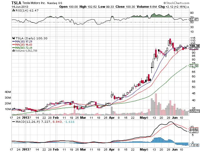Click the up triangle after the Chg percentage
Screen dimensions: 200x152
click(x=188, y=7)
